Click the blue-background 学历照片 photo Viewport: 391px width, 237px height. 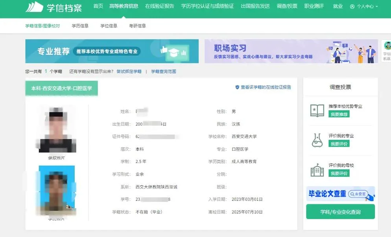57,191
